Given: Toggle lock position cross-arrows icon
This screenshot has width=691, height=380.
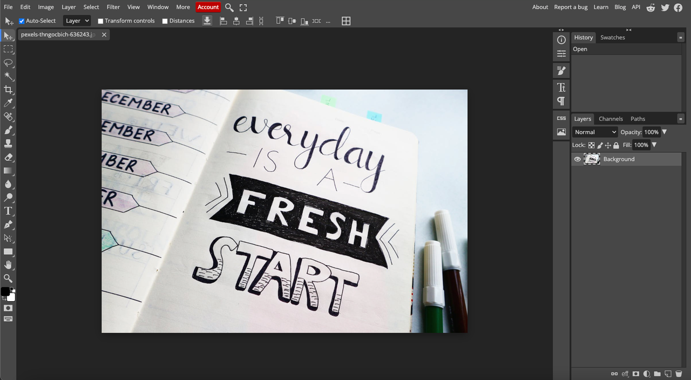Looking at the screenshot, I should pyautogui.click(x=608, y=145).
